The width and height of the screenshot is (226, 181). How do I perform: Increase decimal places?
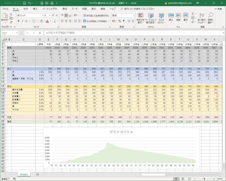pos(129,21)
